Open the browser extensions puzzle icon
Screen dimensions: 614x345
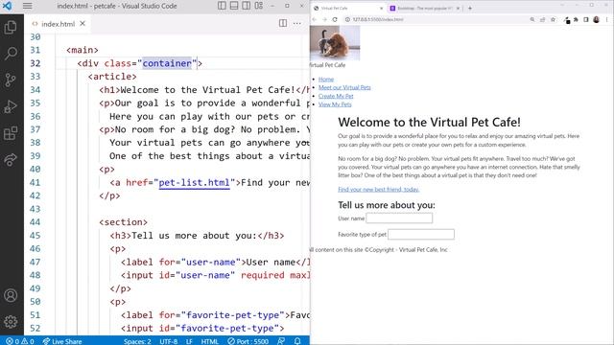(x=576, y=19)
